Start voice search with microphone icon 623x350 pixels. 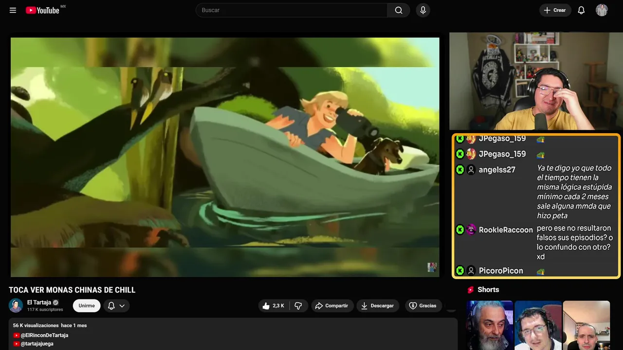point(423,10)
